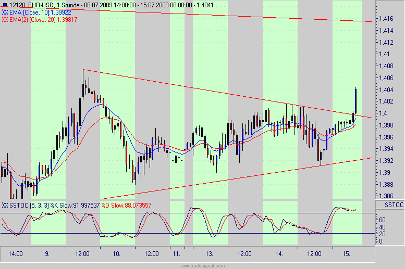Viewport: 405px width, 269px height.
Task: Click the 1,41 price axis label
Action: (384, 54)
